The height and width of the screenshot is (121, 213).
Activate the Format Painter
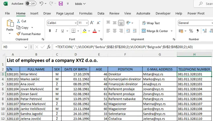pos(29,34)
